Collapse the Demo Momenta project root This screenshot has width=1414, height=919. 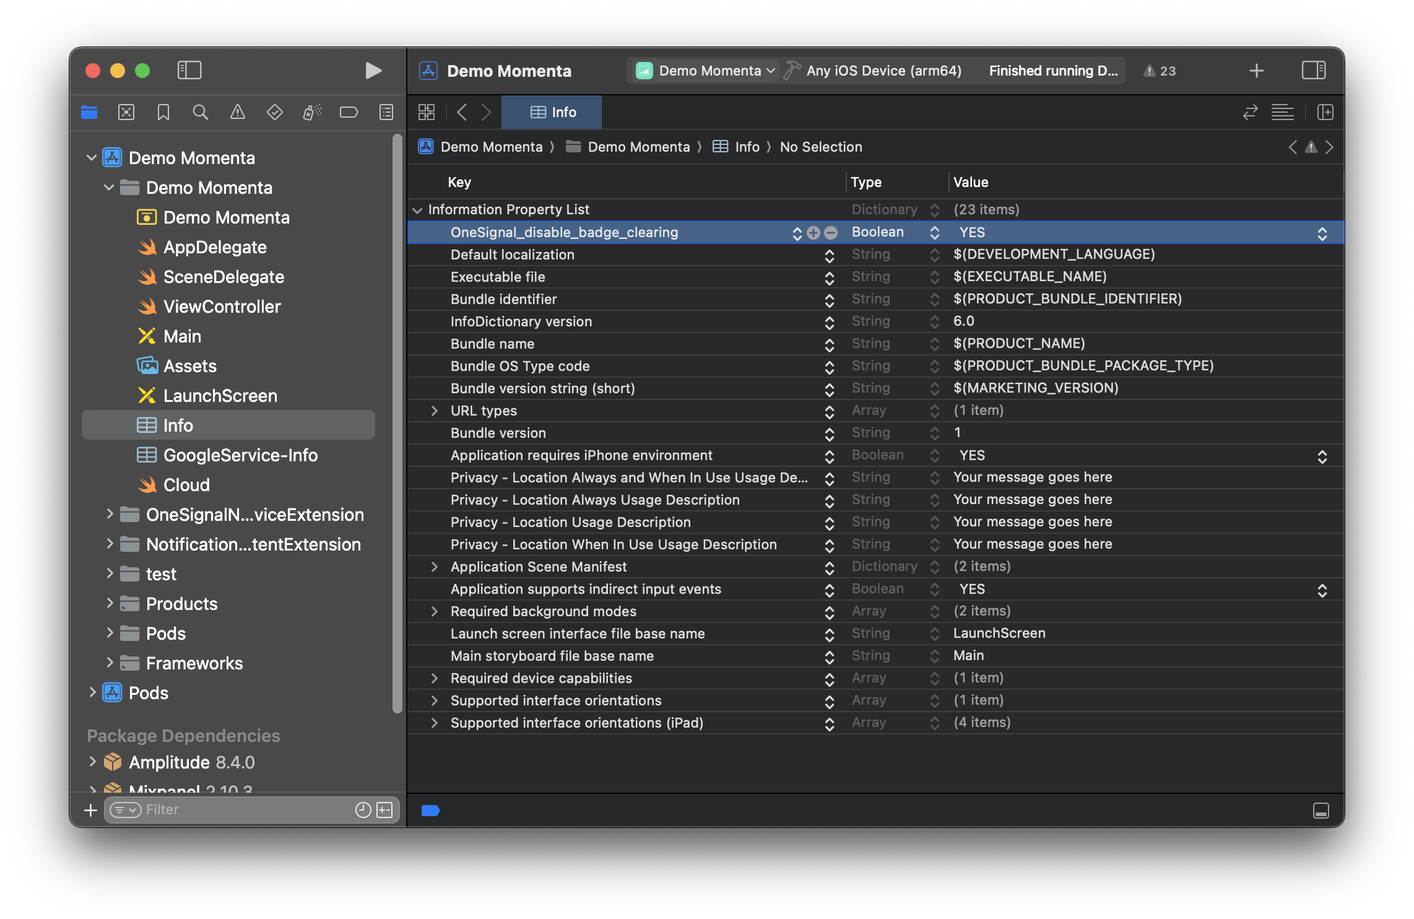[x=92, y=158]
